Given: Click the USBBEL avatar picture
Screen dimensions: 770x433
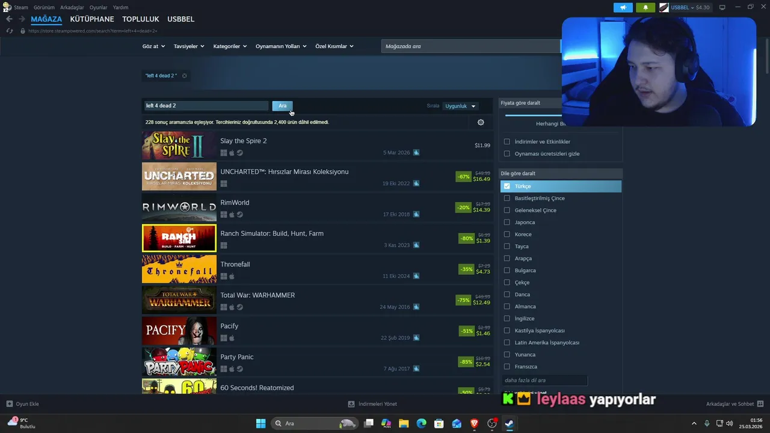Looking at the screenshot, I should point(664,7).
